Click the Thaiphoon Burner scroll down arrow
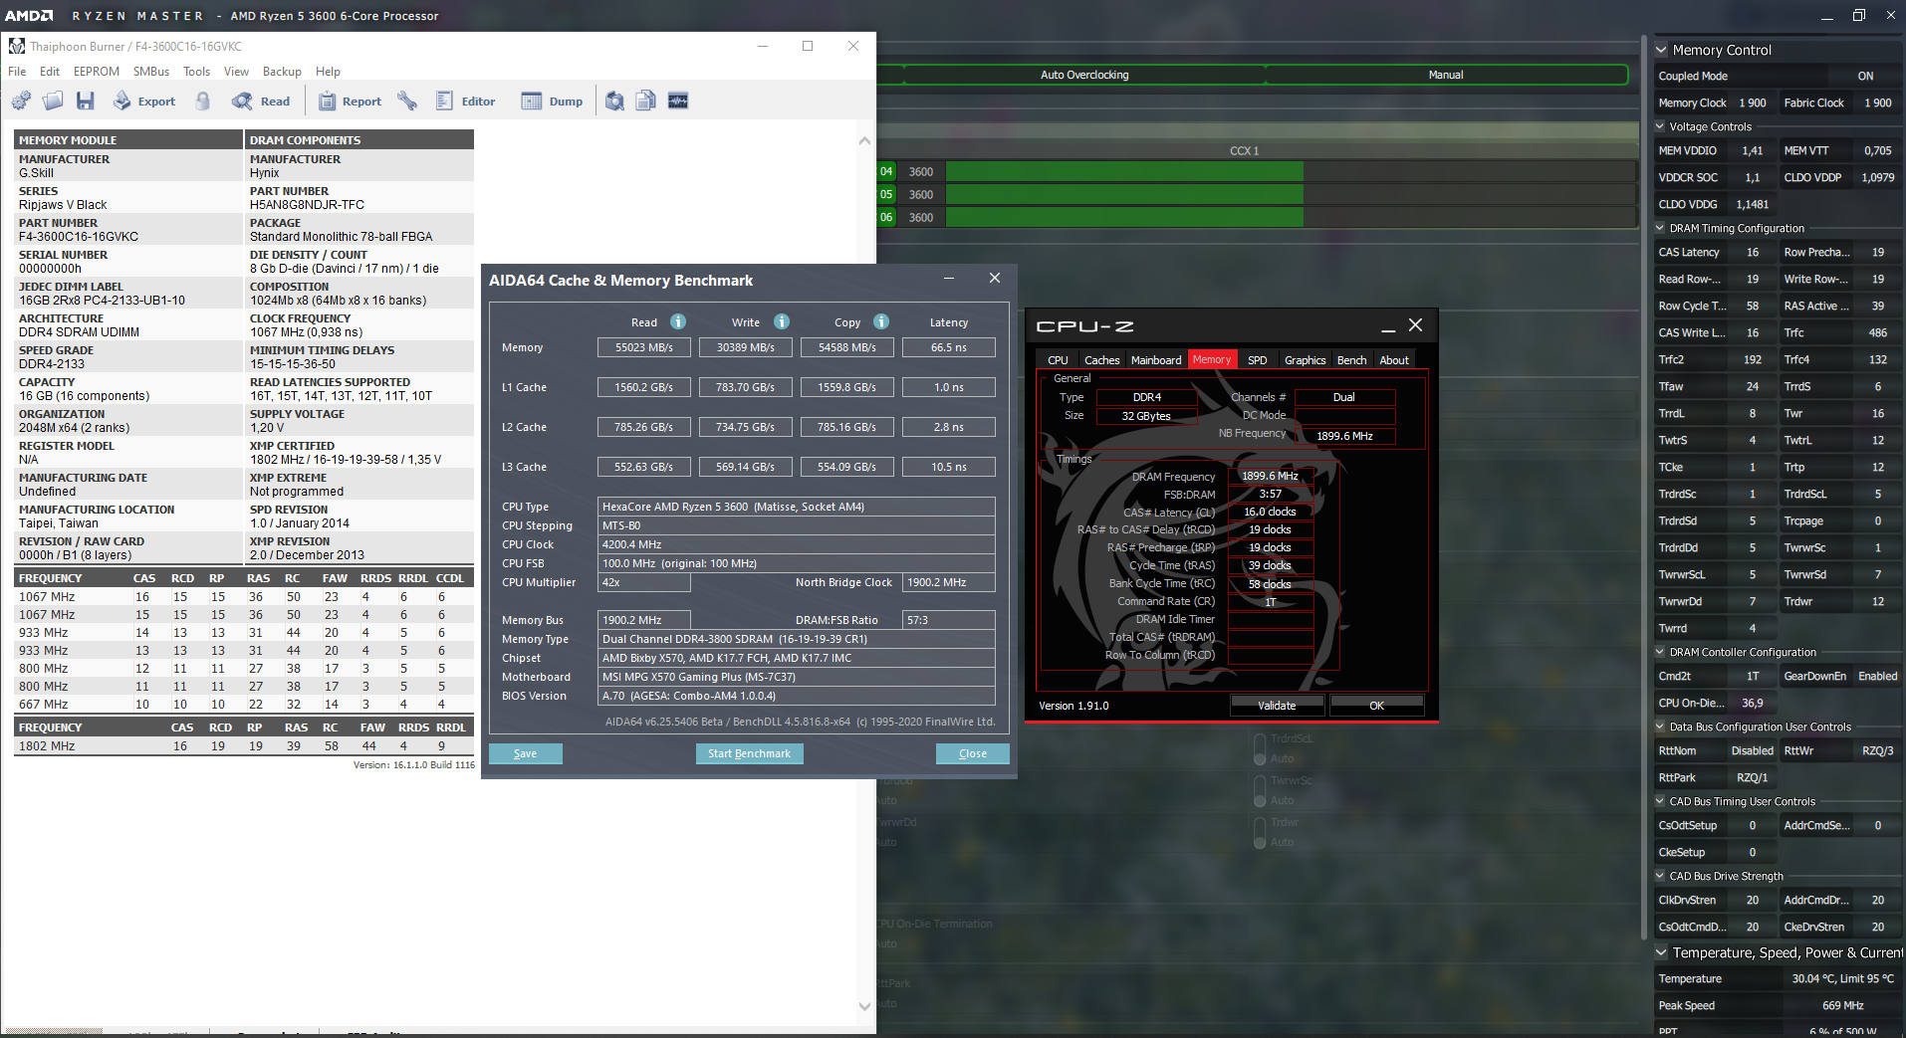The height and width of the screenshot is (1038, 1906). tap(864, 1006)
